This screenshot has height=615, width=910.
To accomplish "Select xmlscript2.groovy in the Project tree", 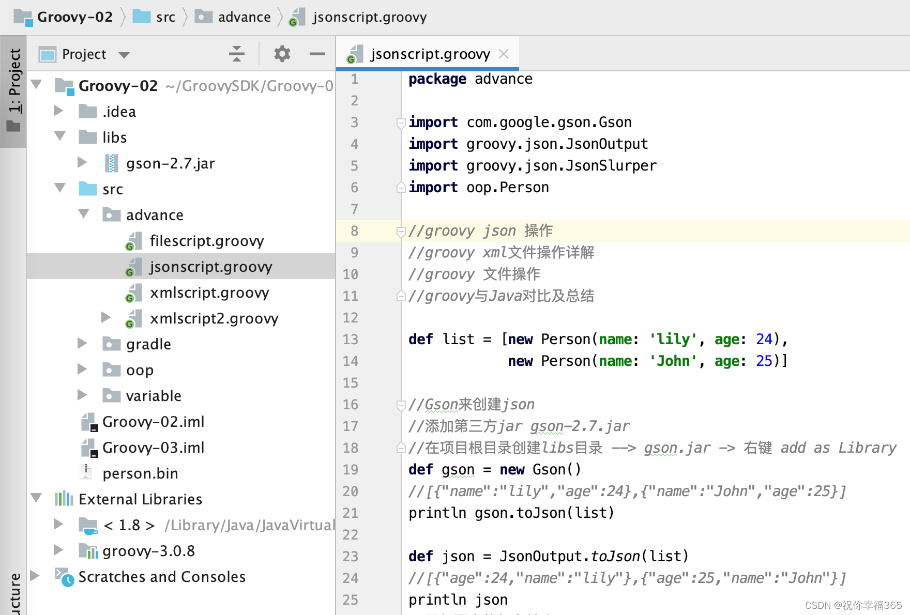I will click(214, 318).
